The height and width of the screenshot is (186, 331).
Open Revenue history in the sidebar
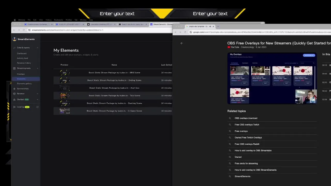[24, 63]
